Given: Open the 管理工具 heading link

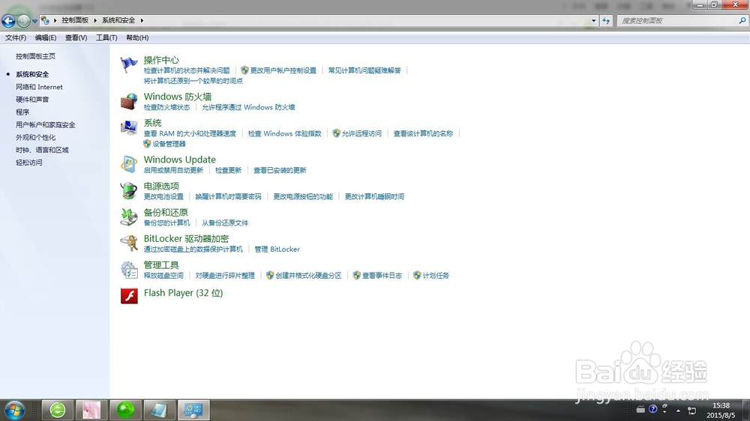Looking at the screenshot, I should [161, 264].
